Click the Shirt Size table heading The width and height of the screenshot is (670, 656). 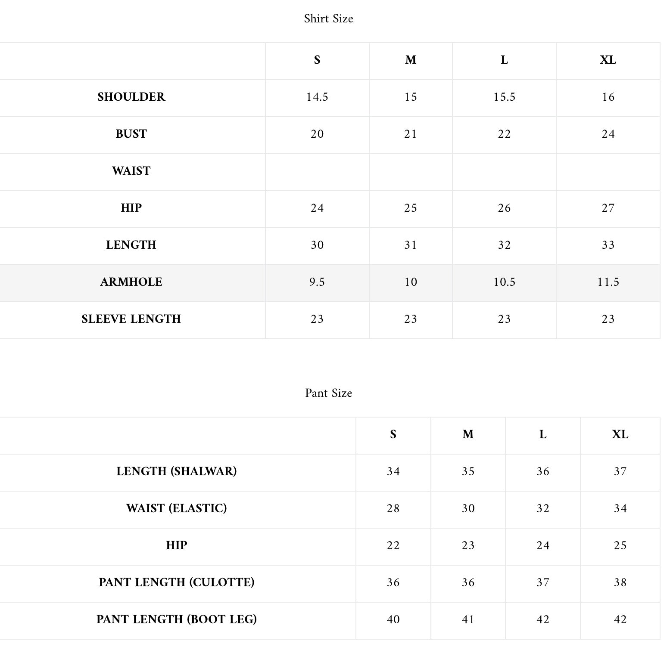click(328, 19)
